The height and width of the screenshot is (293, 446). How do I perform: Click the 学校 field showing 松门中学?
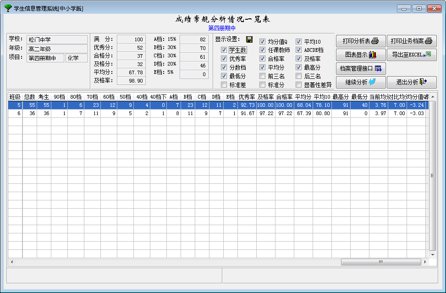click(56, 40)
